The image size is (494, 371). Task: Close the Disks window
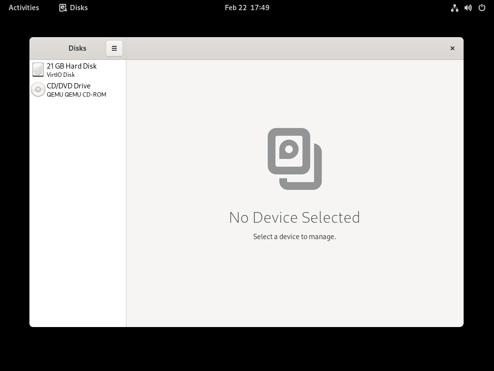453,48
